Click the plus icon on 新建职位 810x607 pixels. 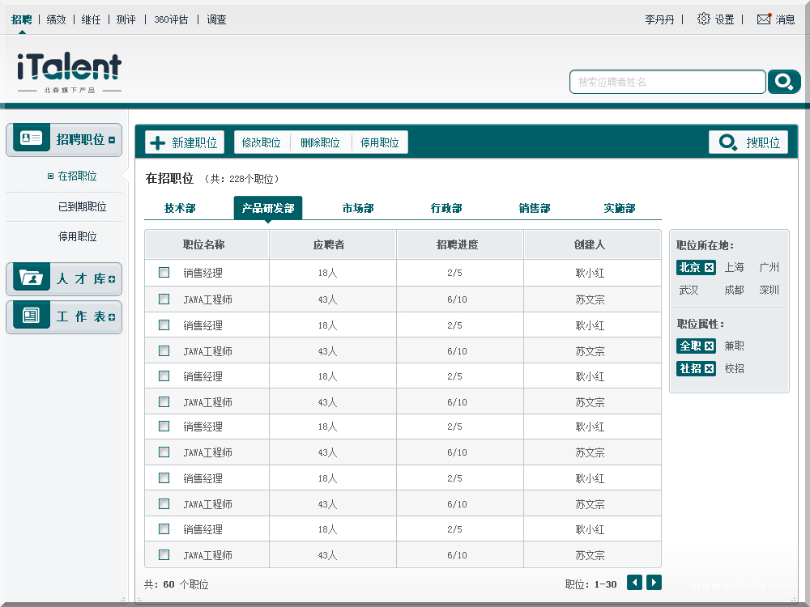coord(157,142)
